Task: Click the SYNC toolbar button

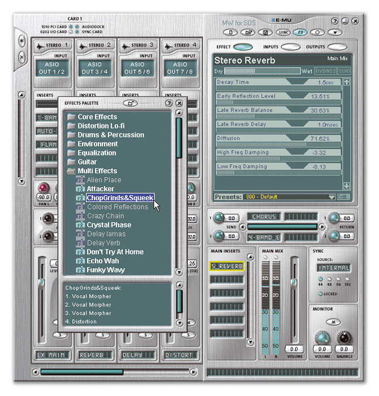Action: (x=283, y=32)
